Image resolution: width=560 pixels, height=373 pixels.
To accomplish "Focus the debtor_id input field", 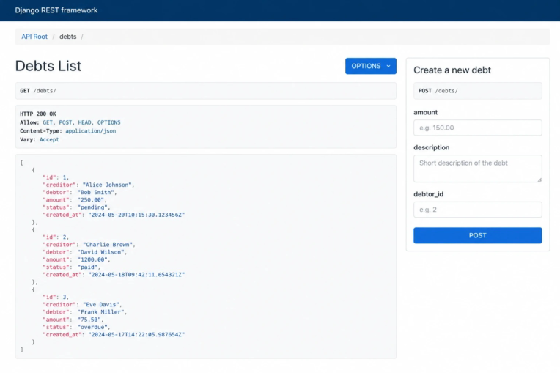I will coord(477,210).
